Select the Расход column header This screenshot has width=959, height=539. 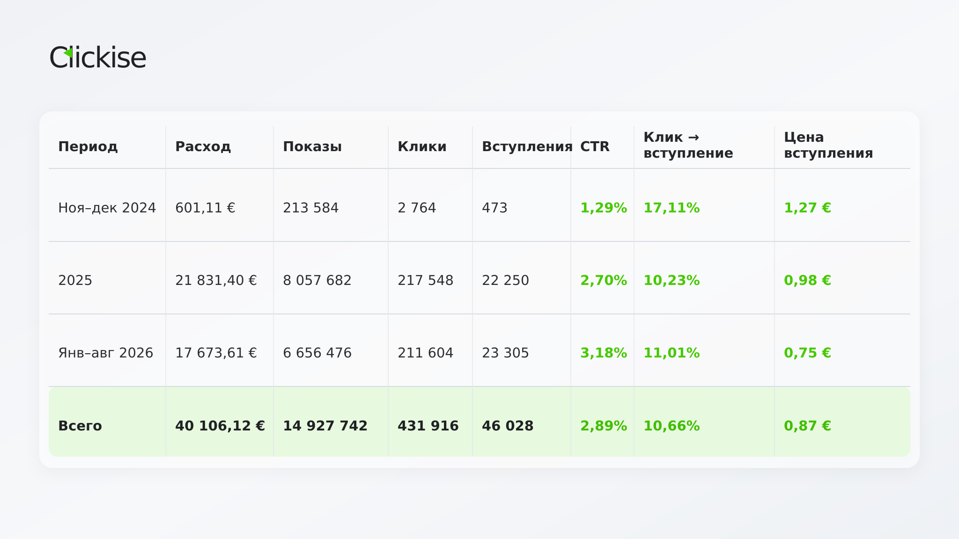coord(203,146)
